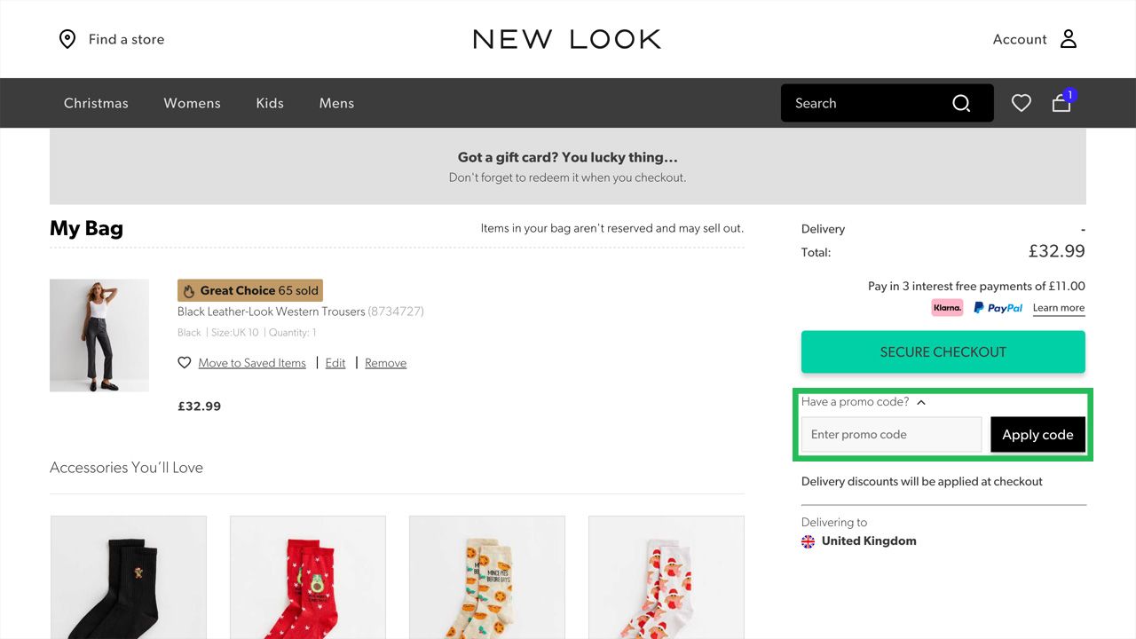1136x639 pixels.
Task: Open Find a store link
Action: tap(126, 39)
